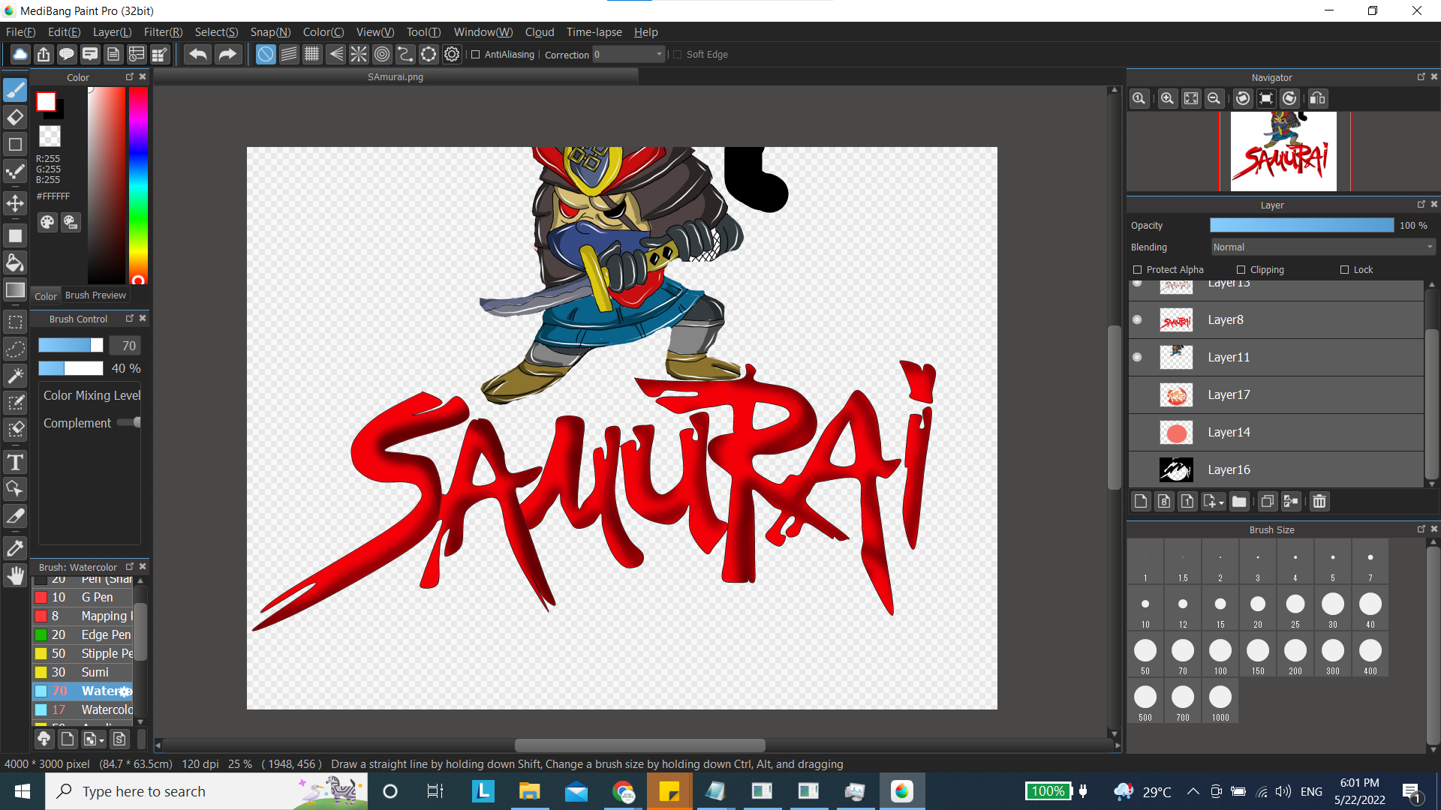The image size is (1441, 810).
Task: Select the rectangular Select tool
Action: coord(15,322)
